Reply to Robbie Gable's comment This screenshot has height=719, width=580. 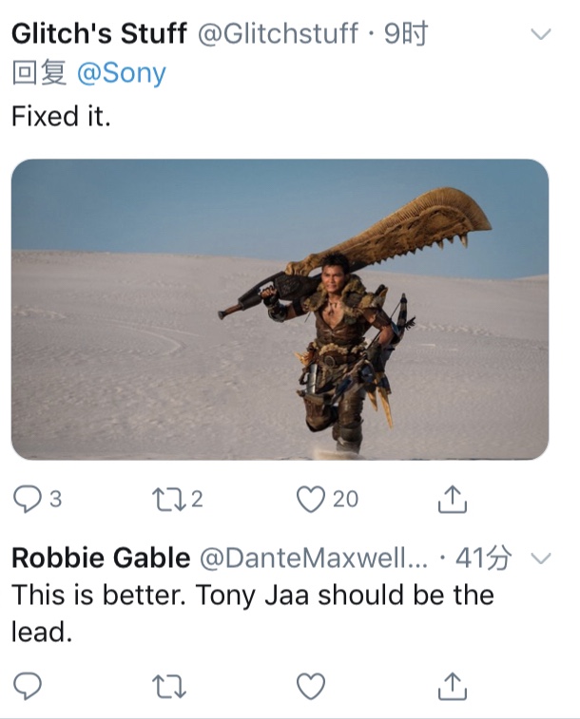click(x=28, y=686)
